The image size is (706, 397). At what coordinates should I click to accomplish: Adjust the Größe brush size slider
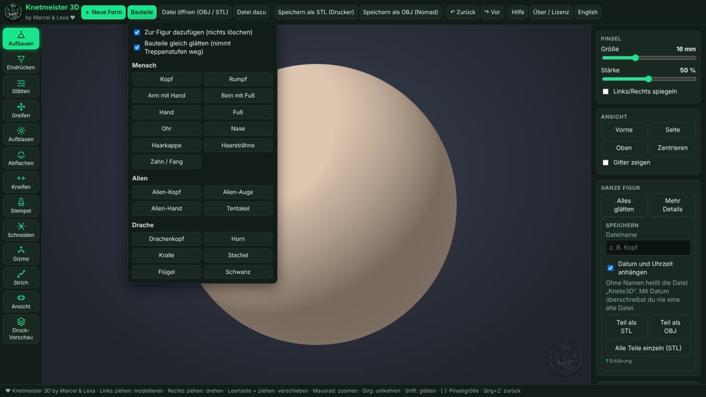tap(649, 58)
